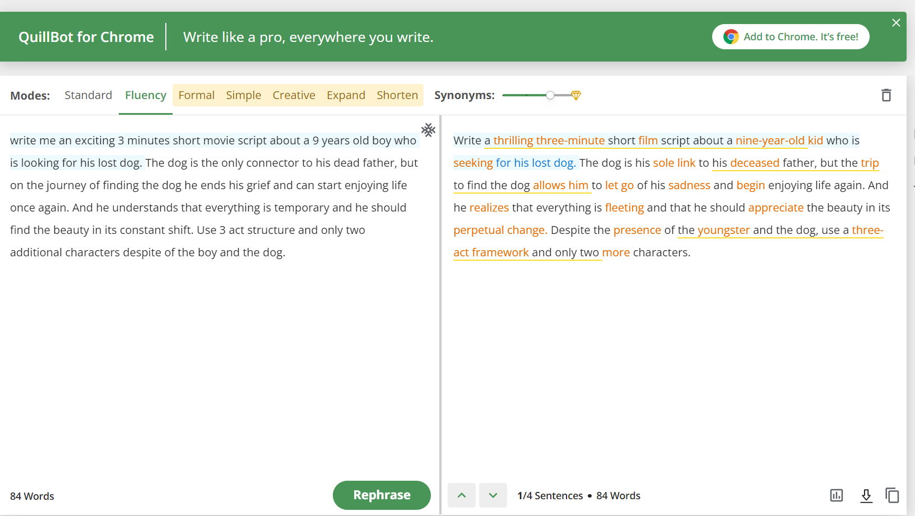Switch to Shorten mode
This screenshot has width=915, height=516.
pyautogui.click(x=397, y=95)
